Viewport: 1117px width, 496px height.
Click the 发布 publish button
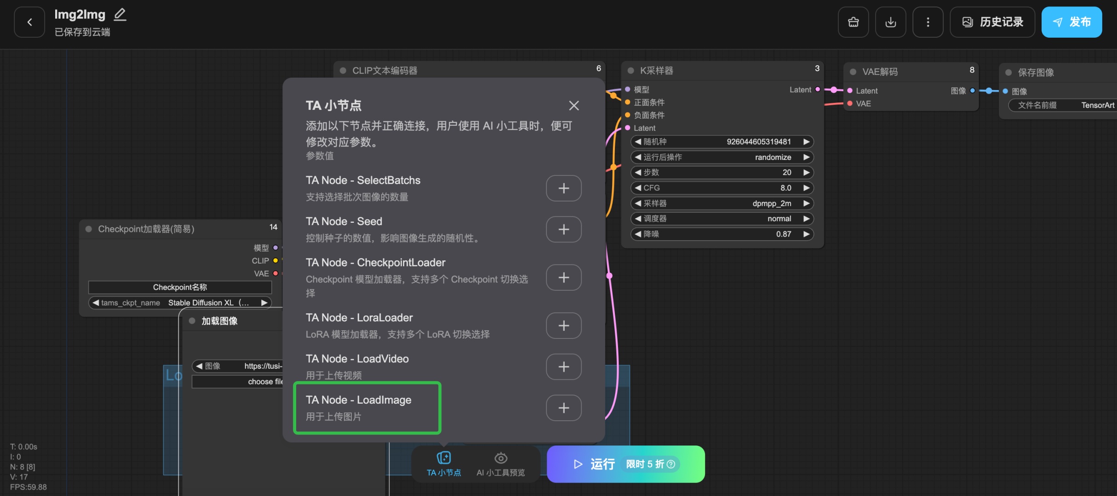1071,22
